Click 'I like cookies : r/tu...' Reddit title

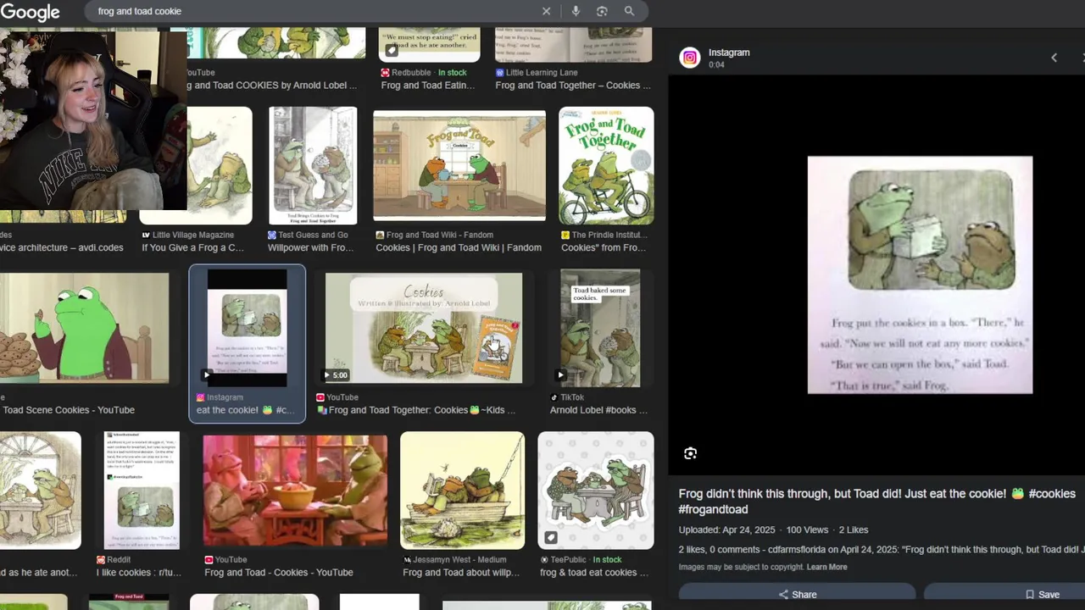139,573
